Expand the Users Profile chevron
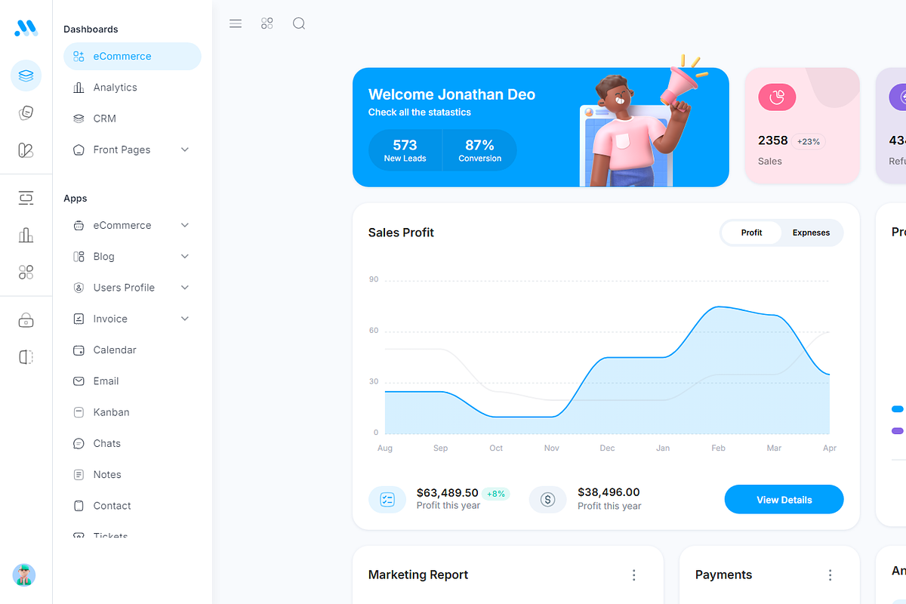The width and height of the screenshot is (906, 604). 185,288
